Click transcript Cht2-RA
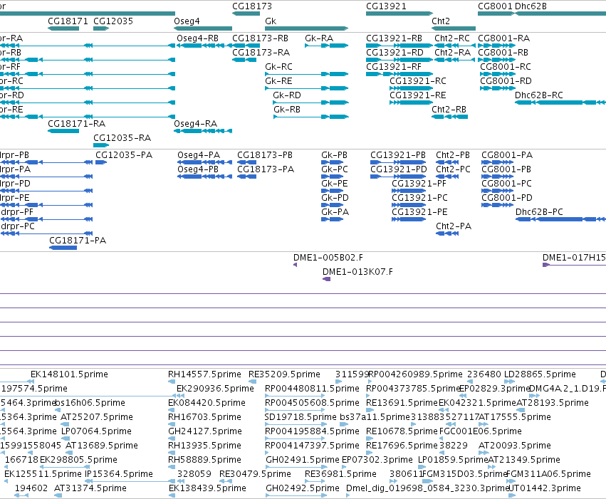This screenshot has height=499, width=606. 453,53
